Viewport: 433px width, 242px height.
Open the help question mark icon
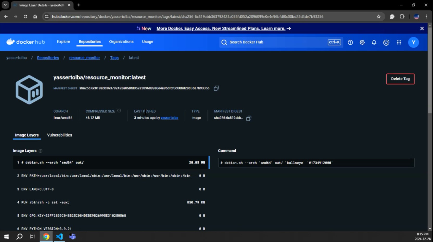[350, 42]
